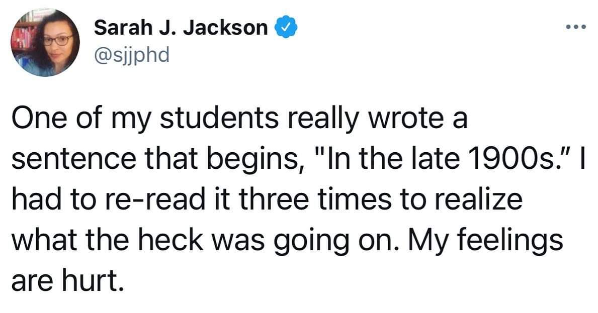Open Sarah J. Jackson's profile picture
Screen dimensions: 598x313
click(45, 42)
